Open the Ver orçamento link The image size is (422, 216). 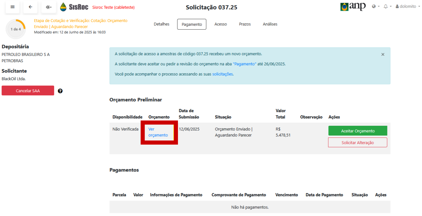point(158,132)
